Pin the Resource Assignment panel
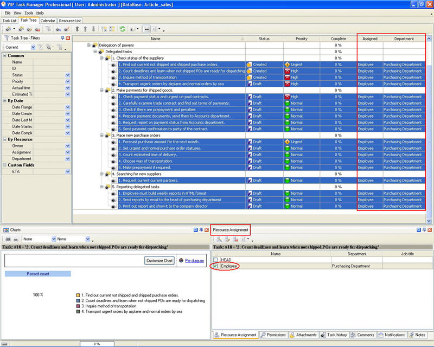The width and height of the screenshot is (434, 347). 424,230
